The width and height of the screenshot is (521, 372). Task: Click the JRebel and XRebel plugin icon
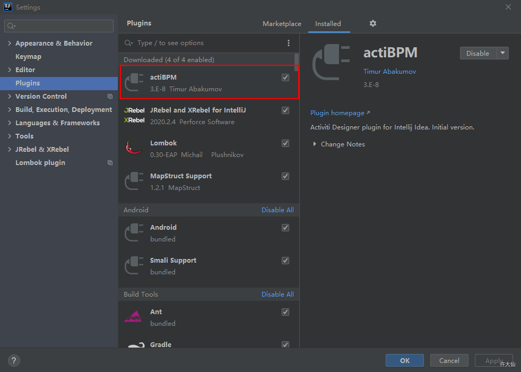(134, 115)
